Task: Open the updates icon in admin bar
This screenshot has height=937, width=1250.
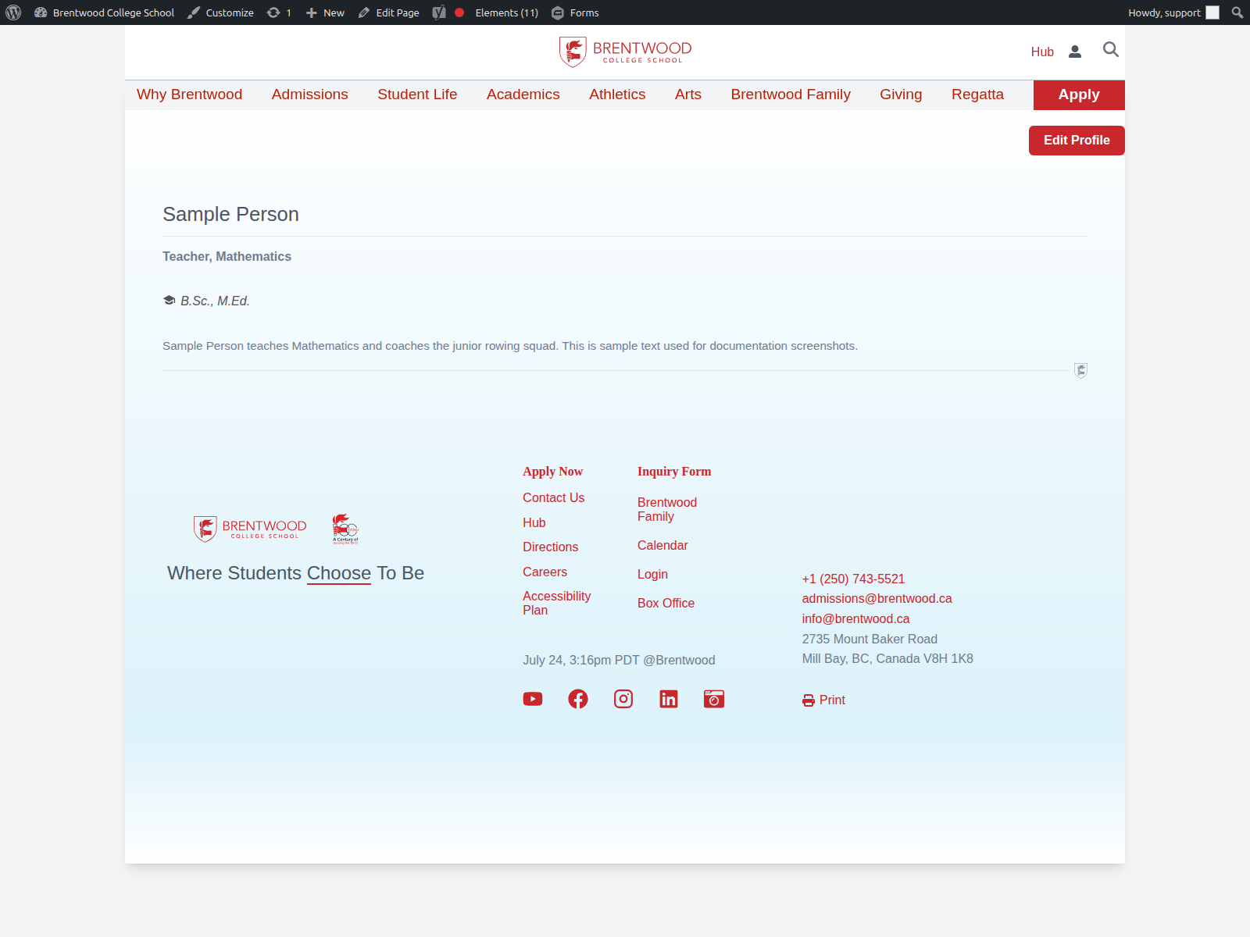Action: click(279, 12)
